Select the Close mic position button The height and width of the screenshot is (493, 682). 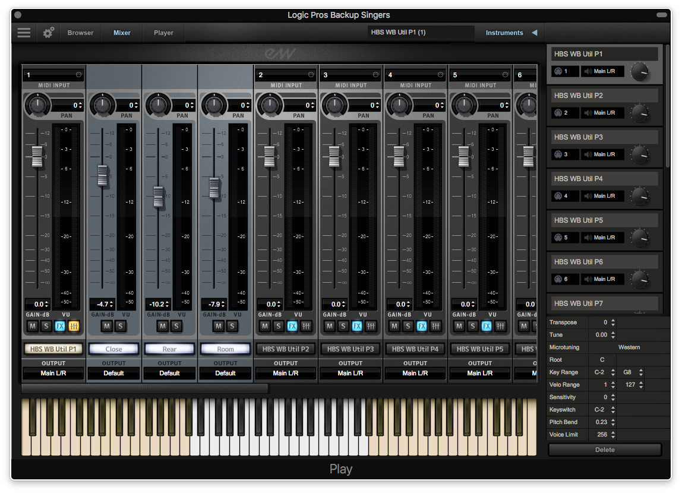coord(113,349)
